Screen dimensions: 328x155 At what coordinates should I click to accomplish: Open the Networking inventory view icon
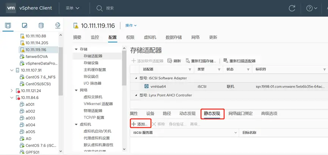(x=58, y=25)
